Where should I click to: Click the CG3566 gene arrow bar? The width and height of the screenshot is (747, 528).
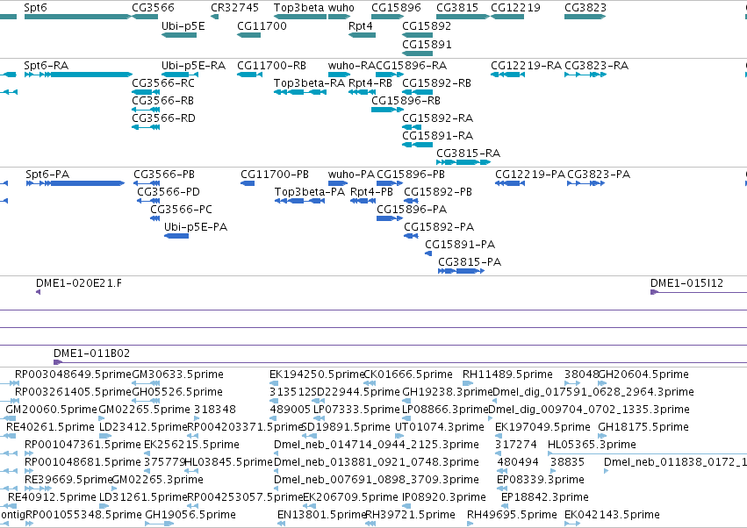pyautogui.click(x=145, y=17)
